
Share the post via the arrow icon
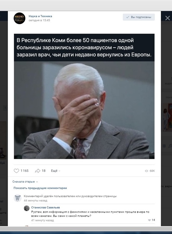pyautogui.click(x=38, y=171)
